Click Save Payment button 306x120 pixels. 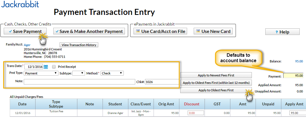tap(25, 32)
